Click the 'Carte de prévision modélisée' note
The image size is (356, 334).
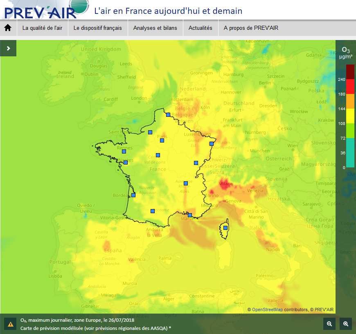[96, 328]
